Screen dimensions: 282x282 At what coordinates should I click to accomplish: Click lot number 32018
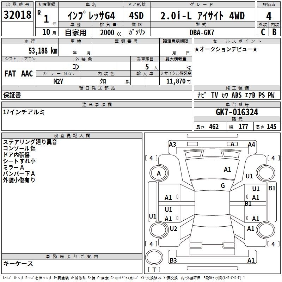click(17, 15)
